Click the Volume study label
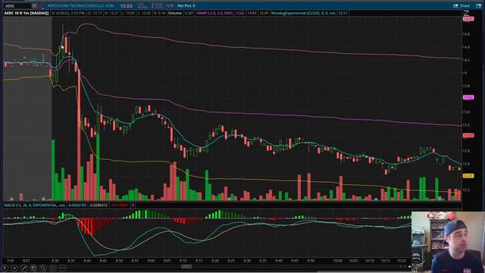485x273 pixels. [x=175, y=14]
